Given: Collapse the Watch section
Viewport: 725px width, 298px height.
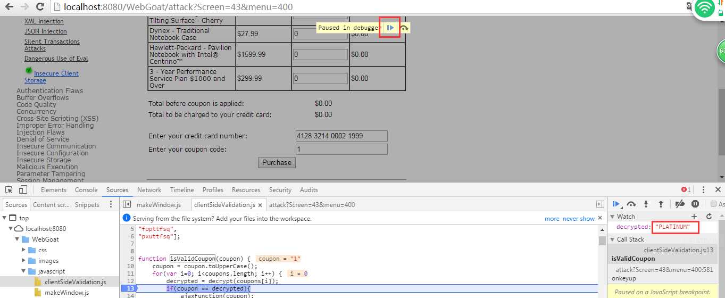Looking at the screenshot, I should [x=612, y=217].
